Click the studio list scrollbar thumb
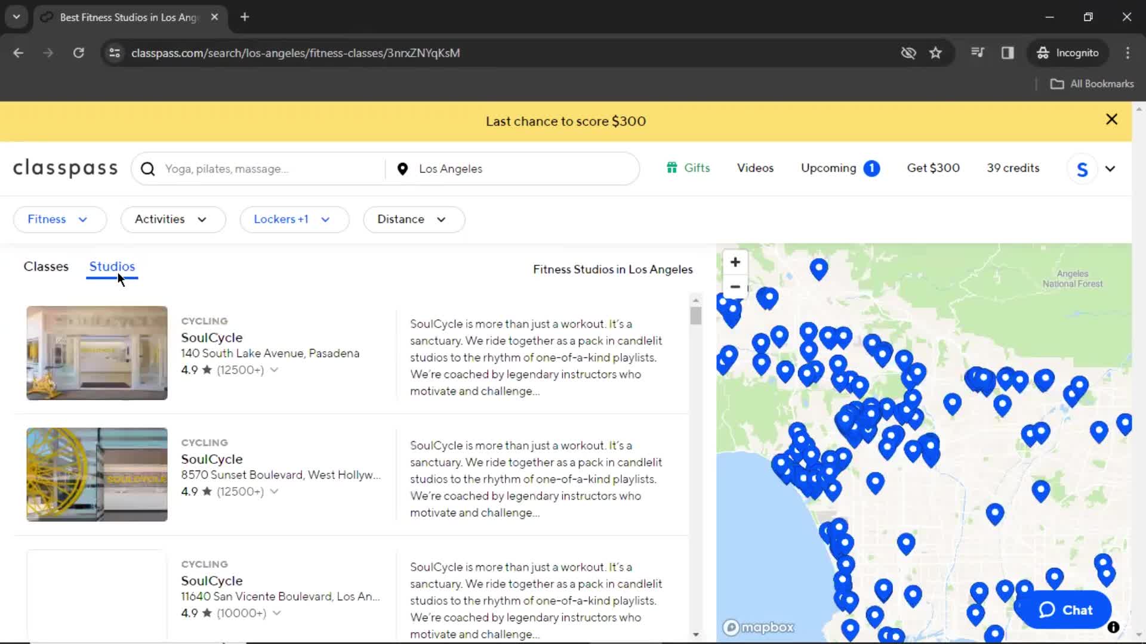The height and width of the screenshot is (644, 1146). tap(695, 315)
